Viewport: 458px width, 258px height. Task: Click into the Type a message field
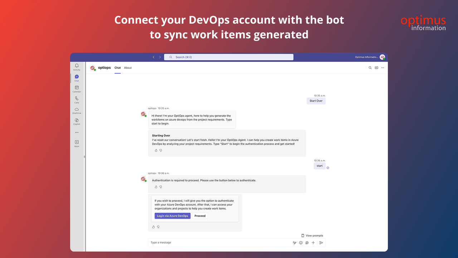click(219, 243)
